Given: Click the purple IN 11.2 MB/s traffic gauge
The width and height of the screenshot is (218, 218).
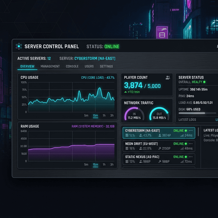Looking at the screenshot, I should (x=134, y=113).
